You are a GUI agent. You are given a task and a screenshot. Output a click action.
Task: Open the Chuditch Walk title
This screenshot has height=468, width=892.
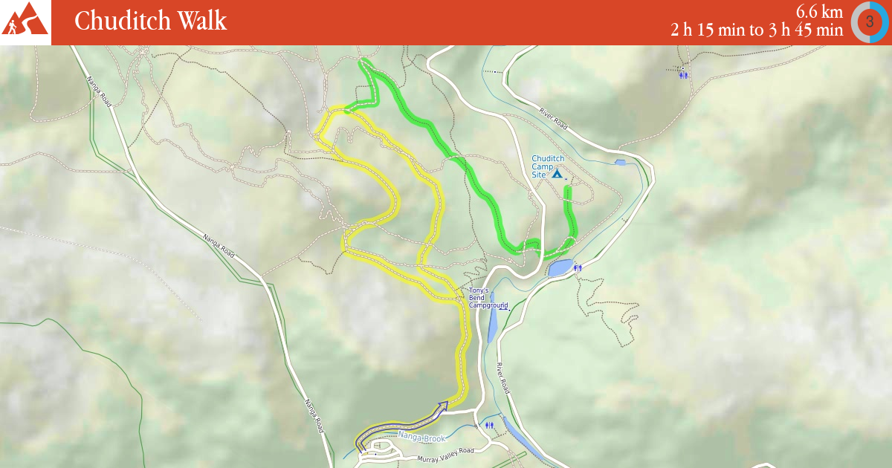150,21
